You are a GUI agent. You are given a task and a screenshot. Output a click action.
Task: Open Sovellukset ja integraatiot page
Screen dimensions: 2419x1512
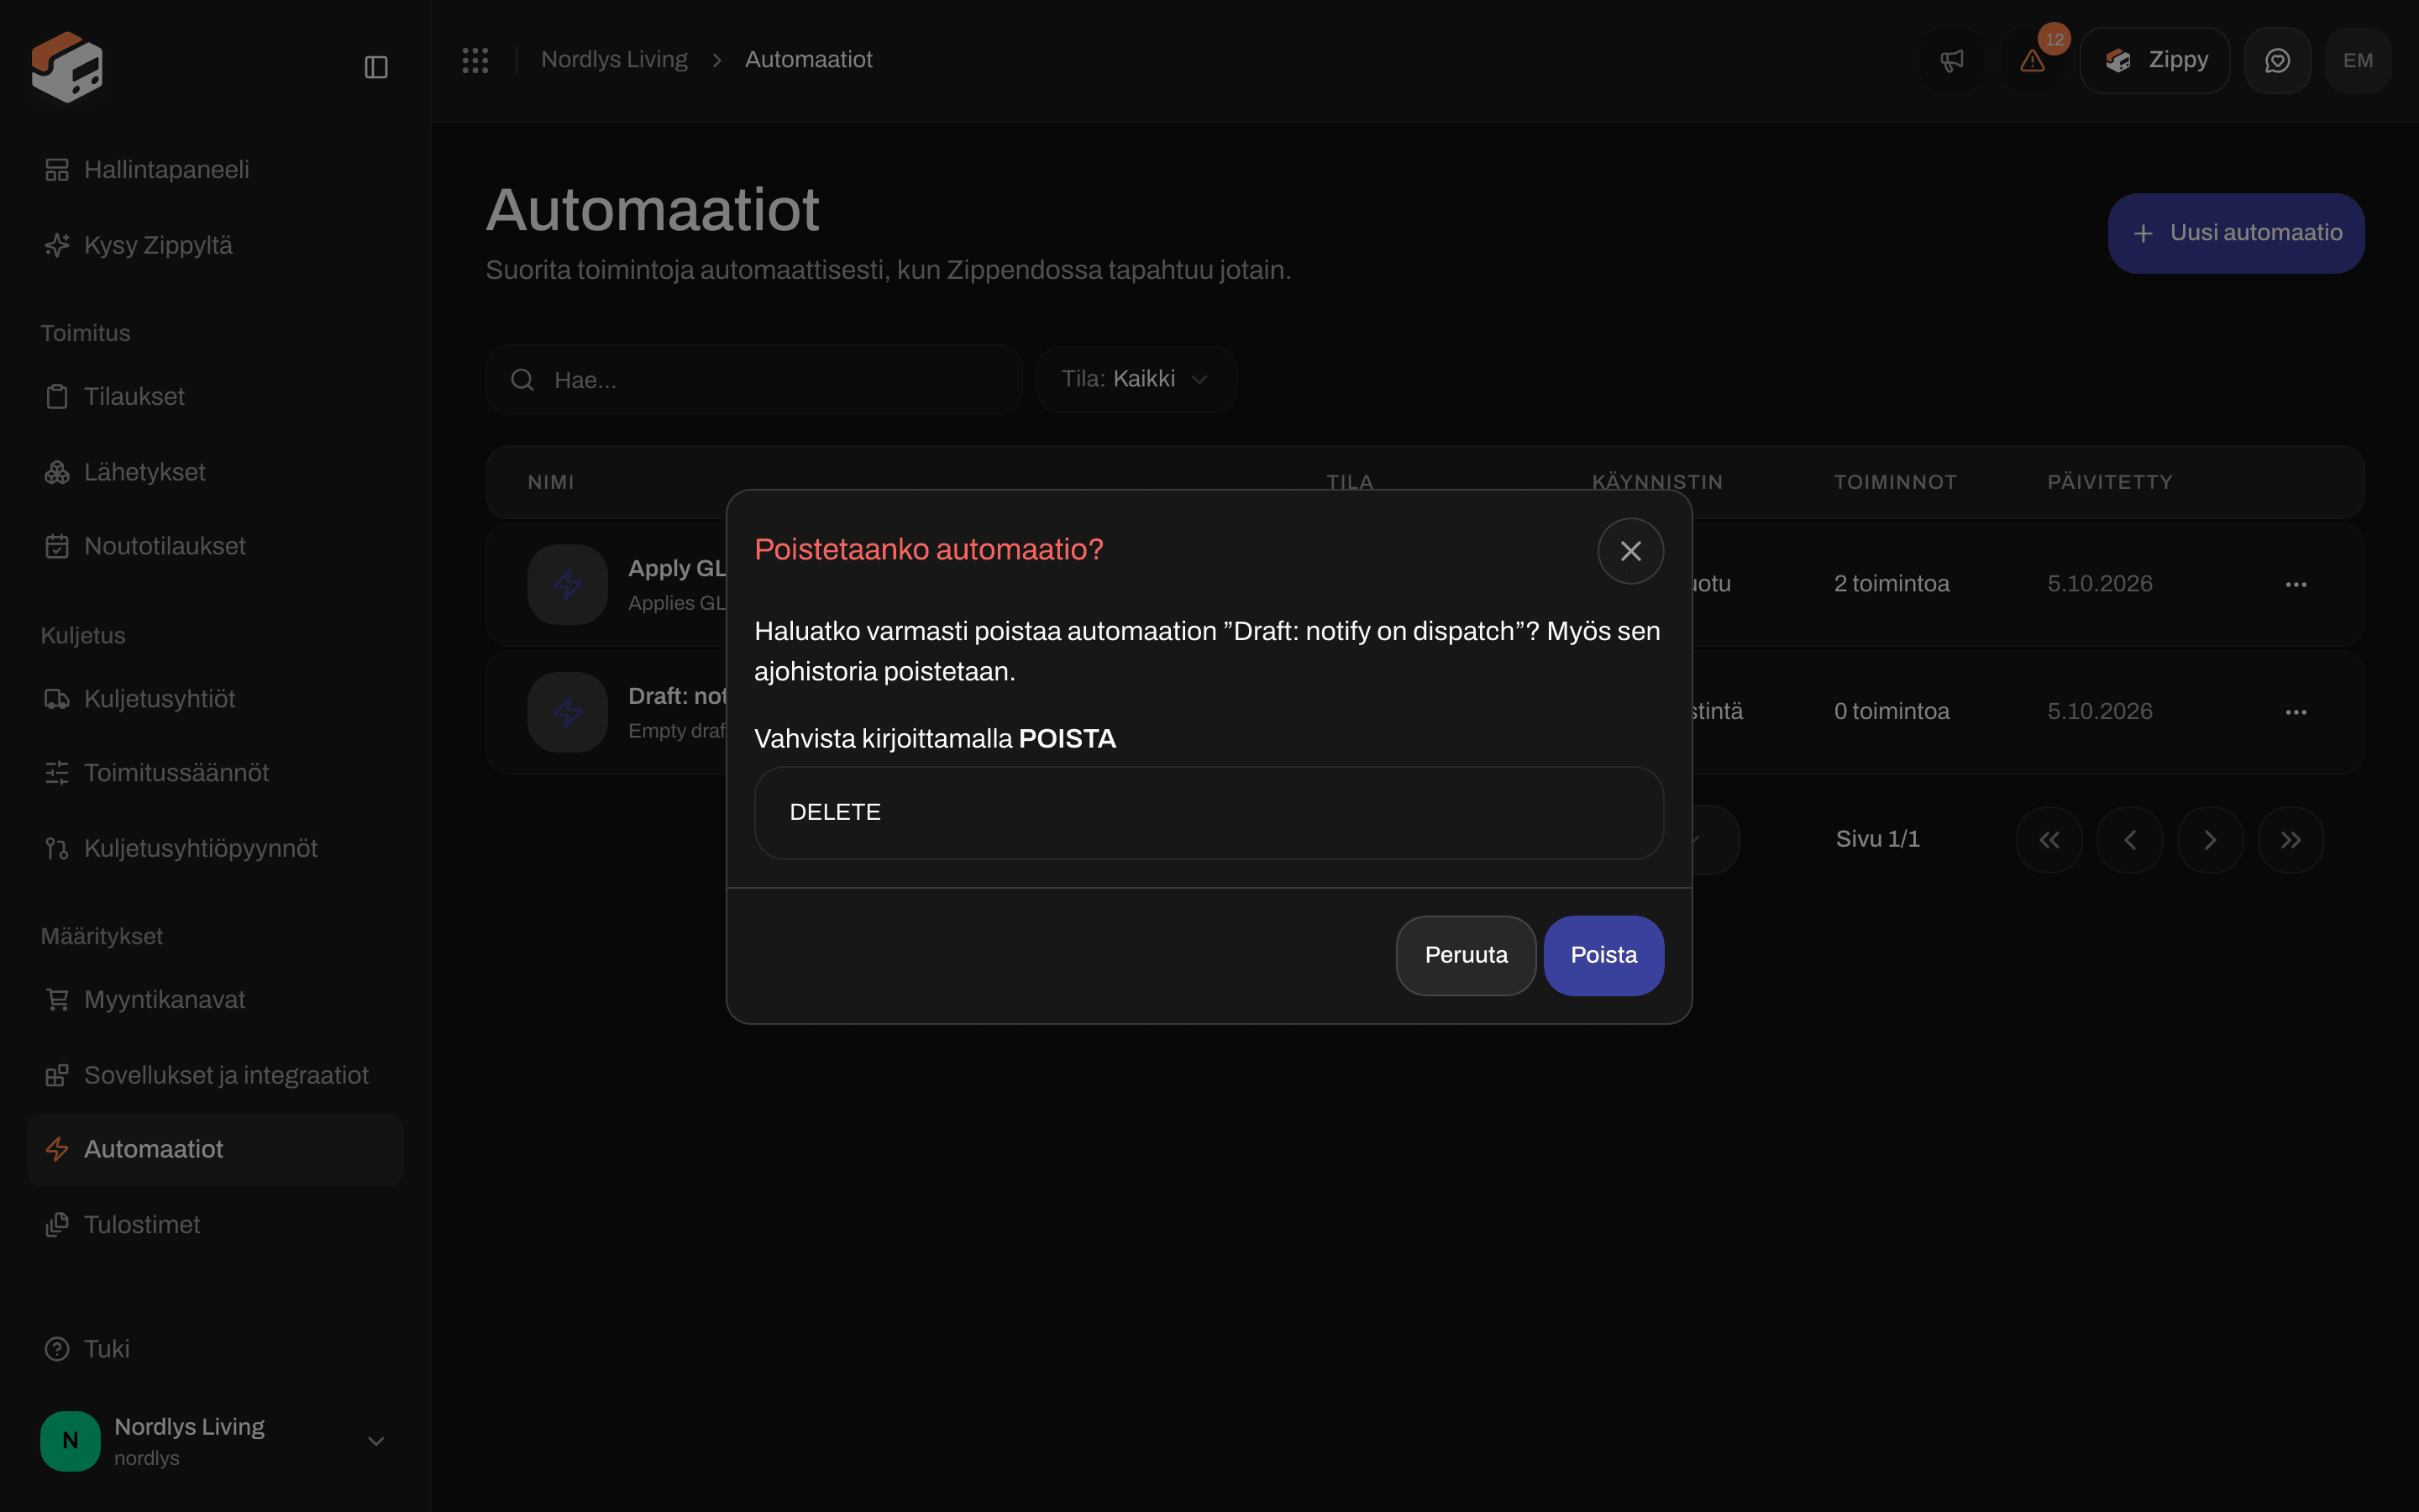coord(215,1075)
